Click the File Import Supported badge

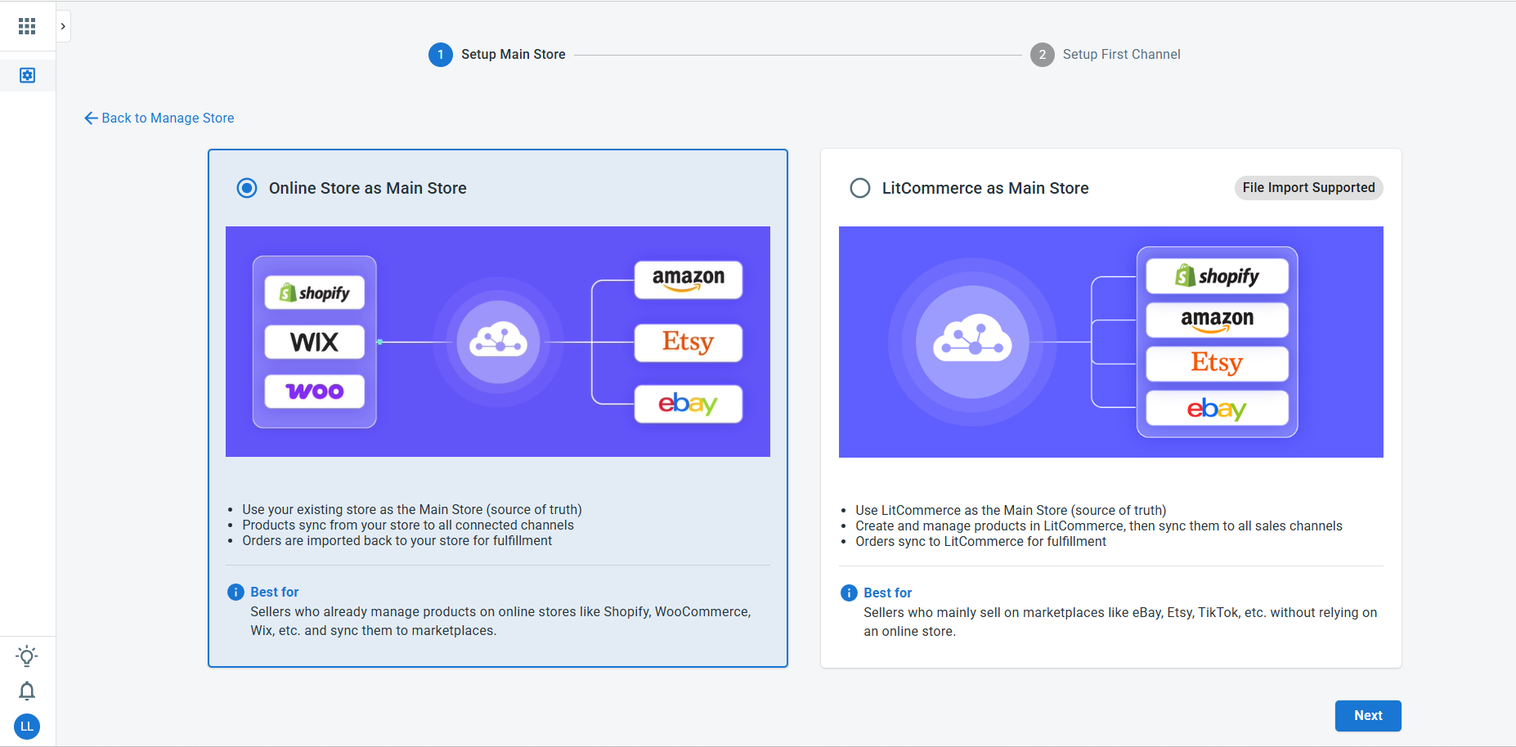[x=1308, y=188]
